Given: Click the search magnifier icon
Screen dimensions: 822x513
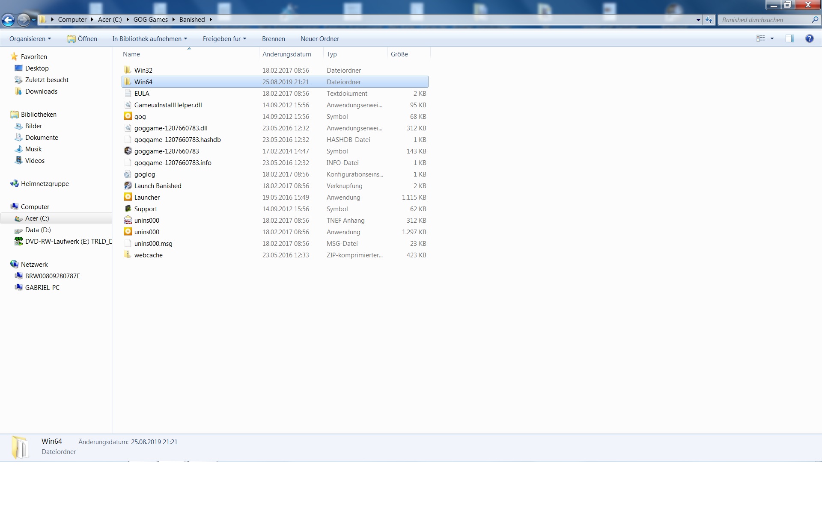Looking at the screenshot, I should (x=815, y=20).
